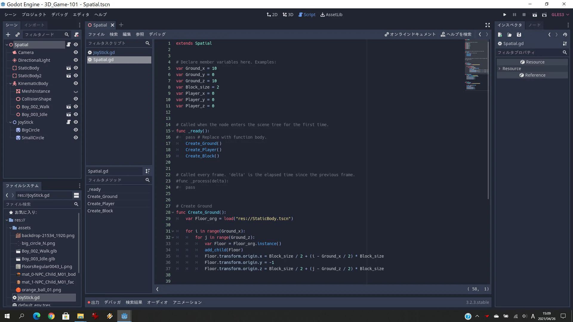Screen dimensions: 573x322
Task: Open Inspector property tools menu icon
Action: coord(565,44)
